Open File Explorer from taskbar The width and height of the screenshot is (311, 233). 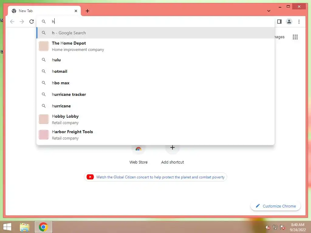coord(25,227)
